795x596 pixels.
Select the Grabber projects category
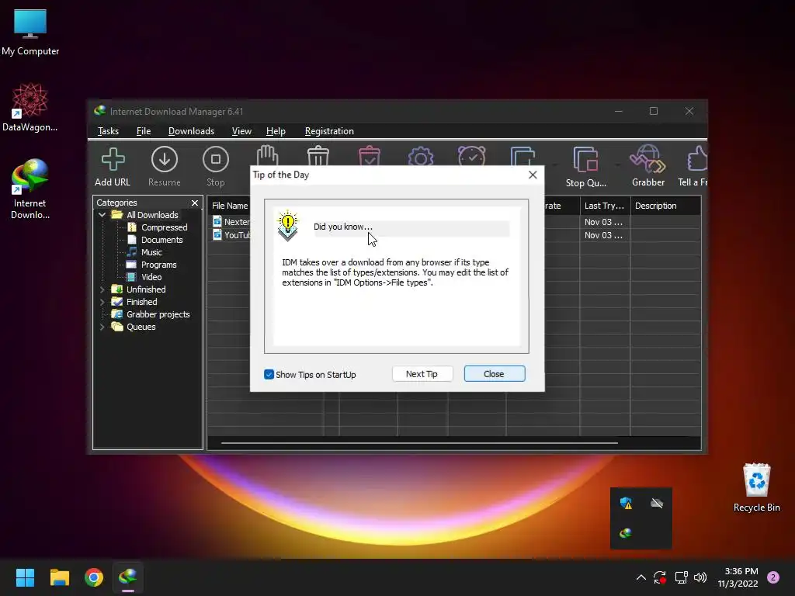tap(151, 314)
